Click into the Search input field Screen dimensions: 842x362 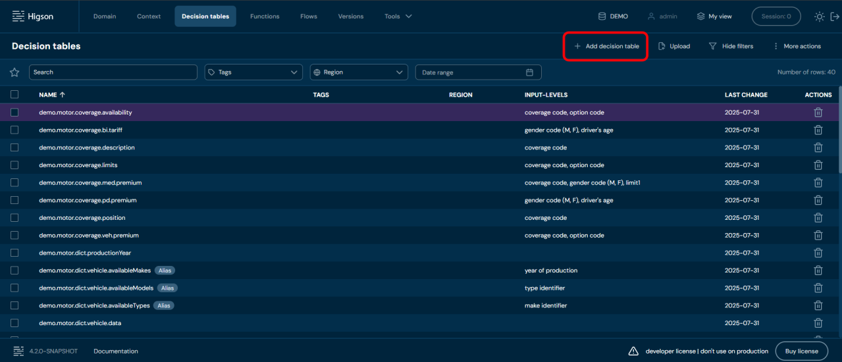(113, 72)
